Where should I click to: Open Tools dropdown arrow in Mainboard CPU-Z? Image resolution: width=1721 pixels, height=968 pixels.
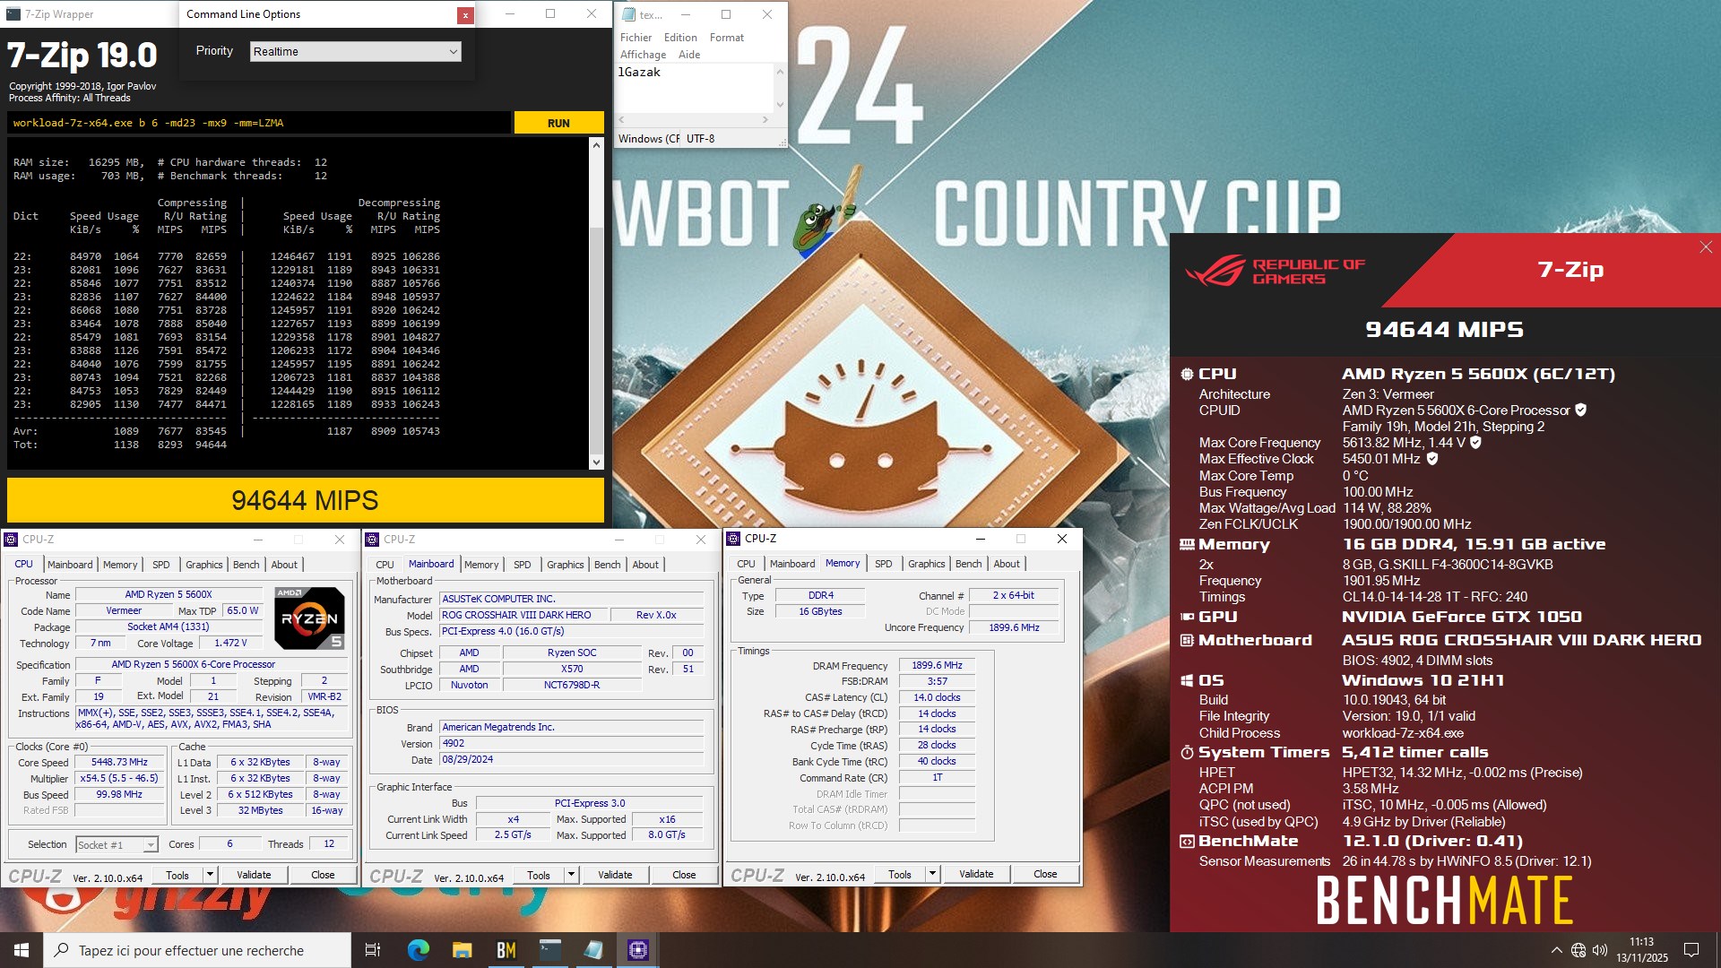pos(571,875)
